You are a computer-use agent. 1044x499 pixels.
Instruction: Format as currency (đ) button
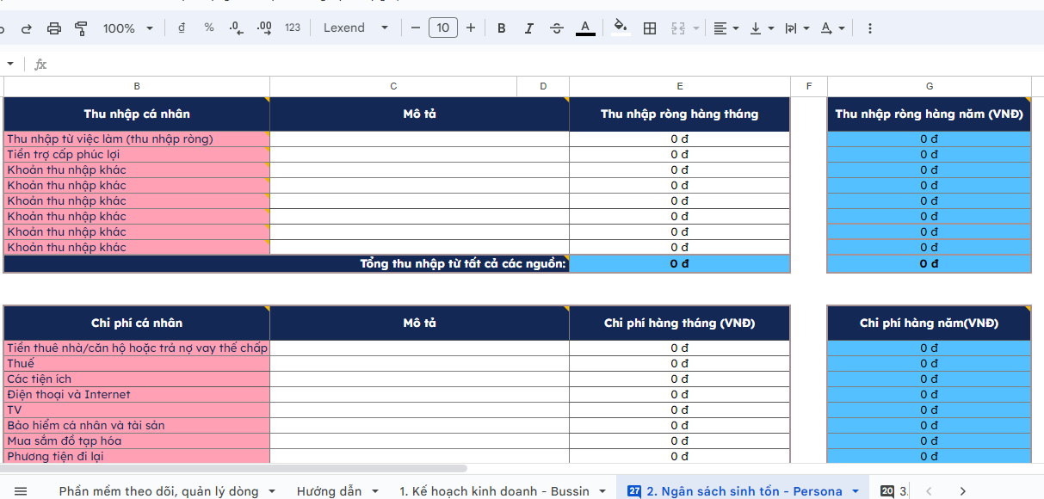182,28
